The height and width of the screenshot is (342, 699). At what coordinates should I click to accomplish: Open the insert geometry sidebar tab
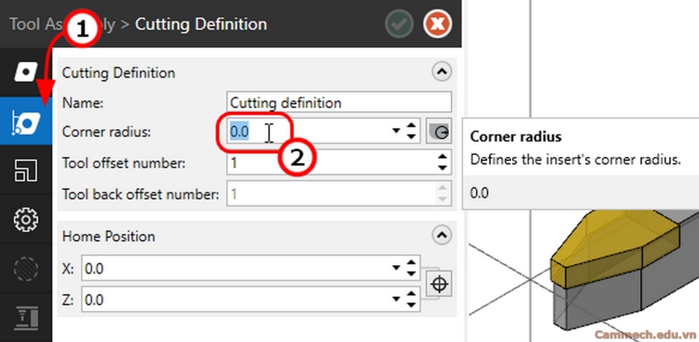(x=26, y=72)
